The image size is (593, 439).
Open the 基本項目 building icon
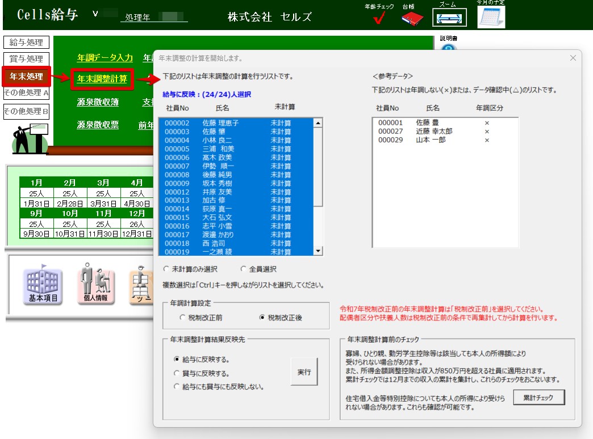click(43, 284)
